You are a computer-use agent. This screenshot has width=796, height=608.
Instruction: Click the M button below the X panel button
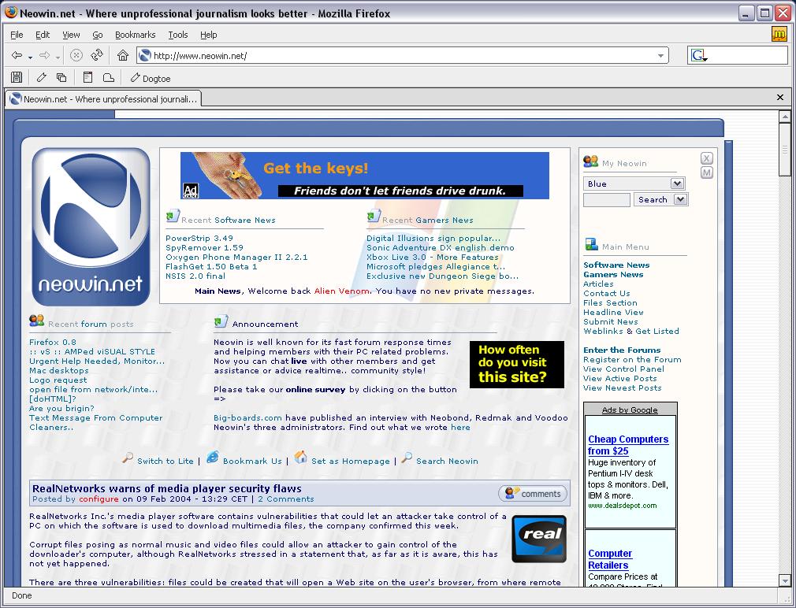(707, 173)
